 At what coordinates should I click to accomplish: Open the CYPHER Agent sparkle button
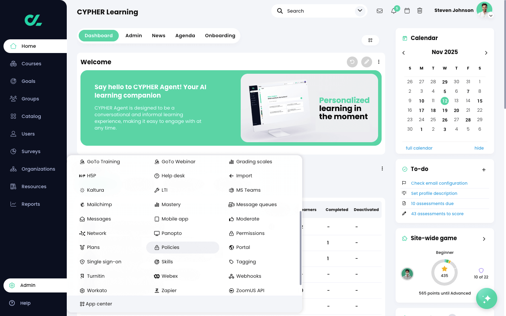tap(487, 298)
